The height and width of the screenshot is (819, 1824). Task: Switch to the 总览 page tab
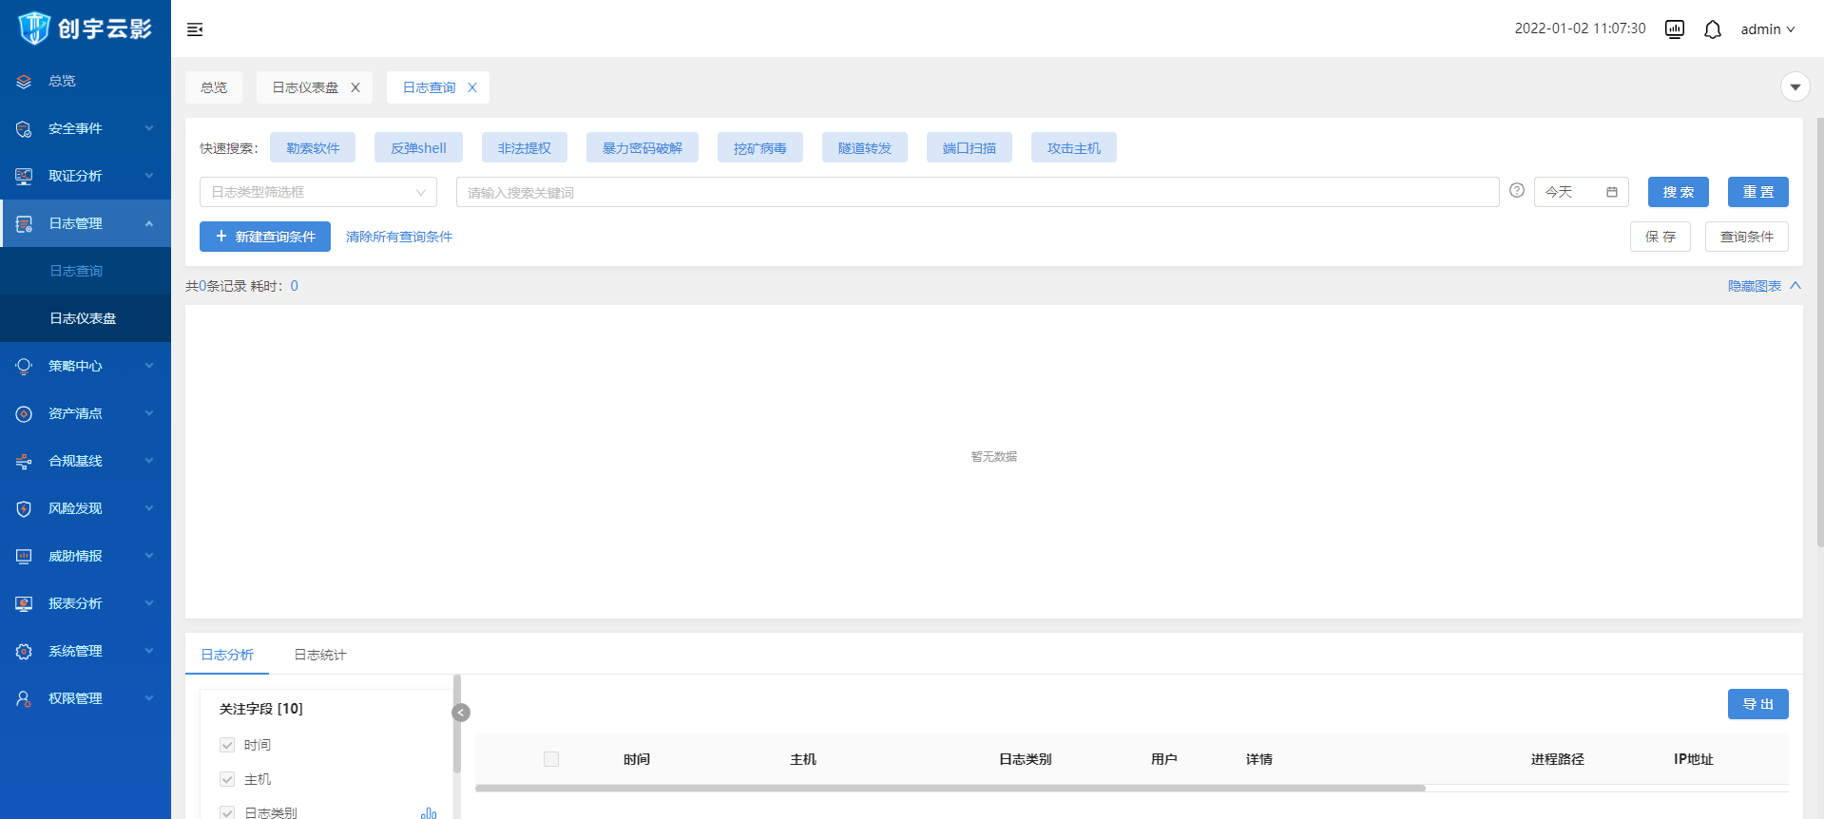pyautogui.click(x=214, y=87)
